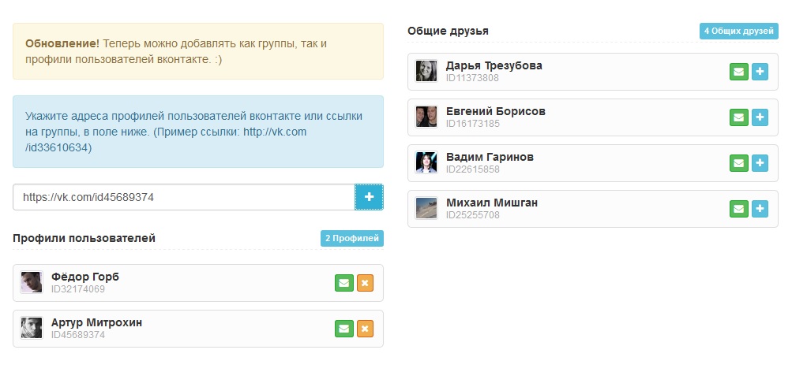Open the Фёдор Горб name link
This screenshot has width=792, height=372.
click(84, 277)
